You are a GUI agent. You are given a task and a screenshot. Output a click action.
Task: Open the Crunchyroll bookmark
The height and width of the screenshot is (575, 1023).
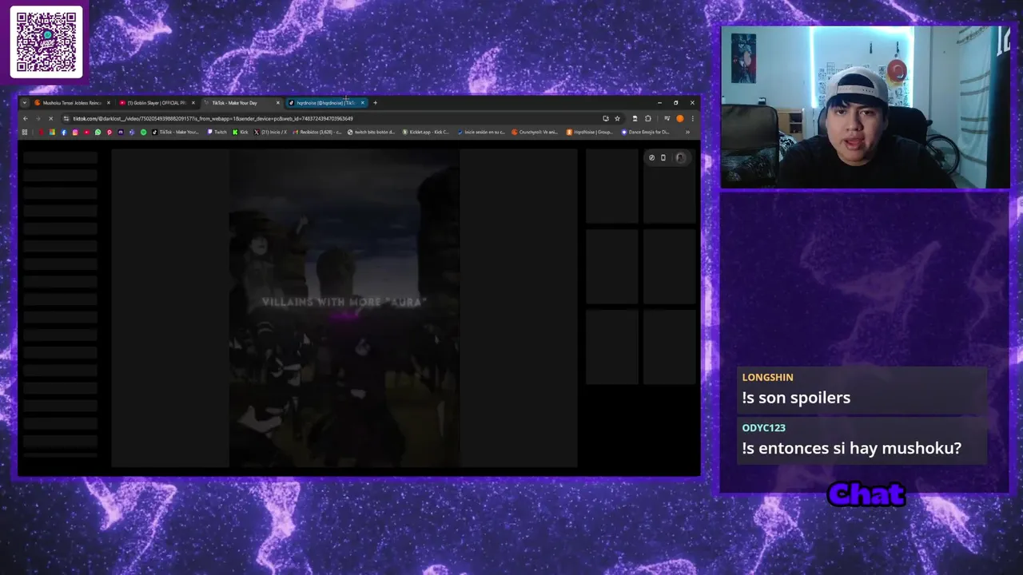click(535, 133)
